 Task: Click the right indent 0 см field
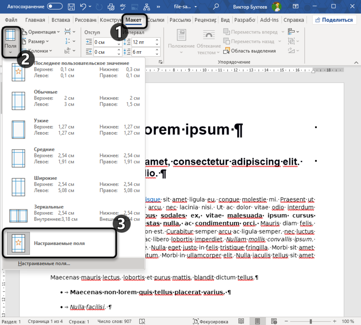(105, 52)
